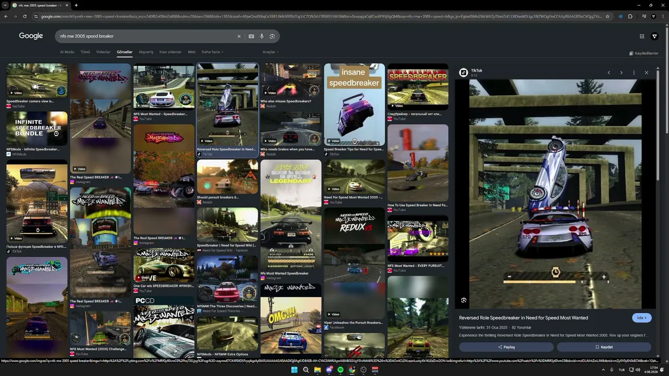Switch to the Kısa videolar tab

tap(170, 52)
